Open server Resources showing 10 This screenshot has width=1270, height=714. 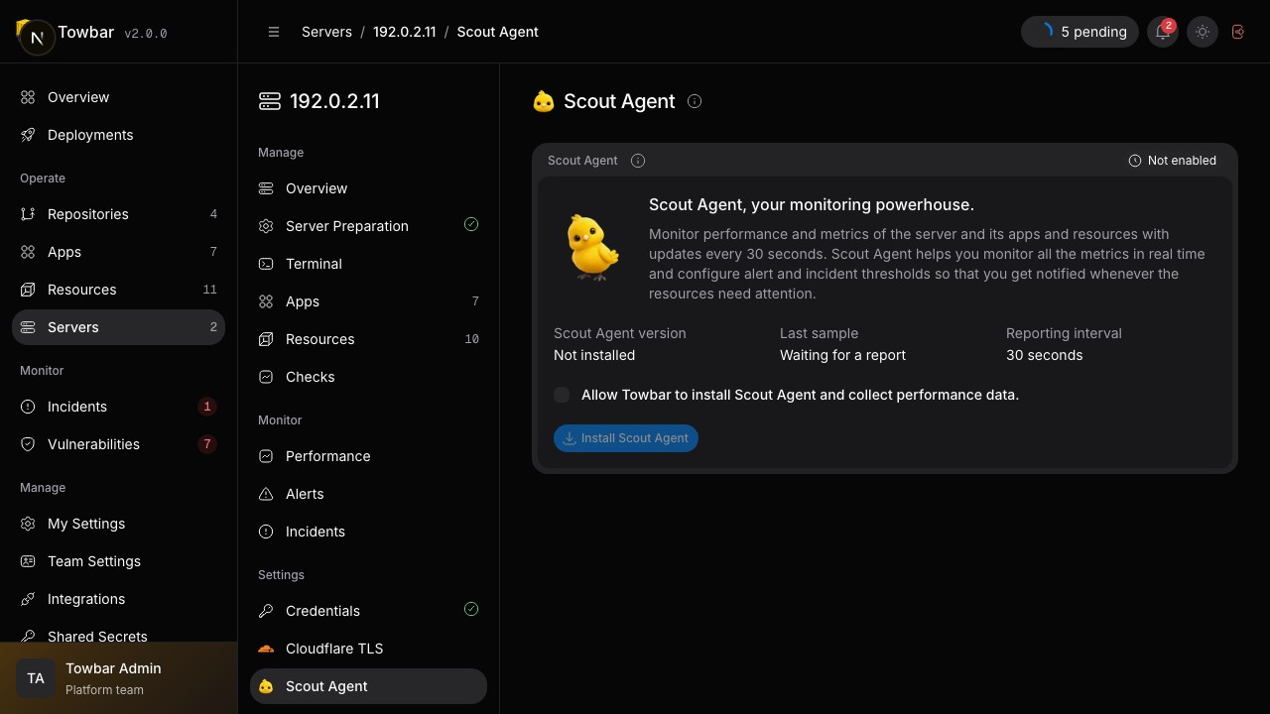(x=368, y=339)
